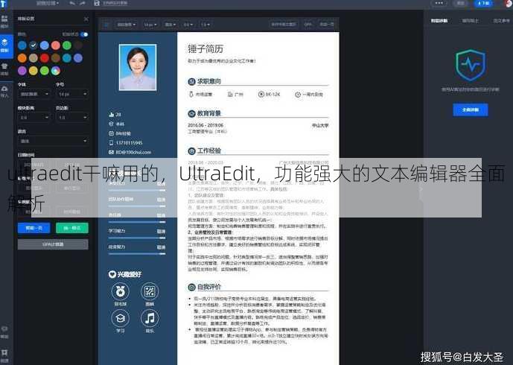The width and height of the screenshot is (513, 365).
Task: Click the resume profile photo
Action: [138, 68]
